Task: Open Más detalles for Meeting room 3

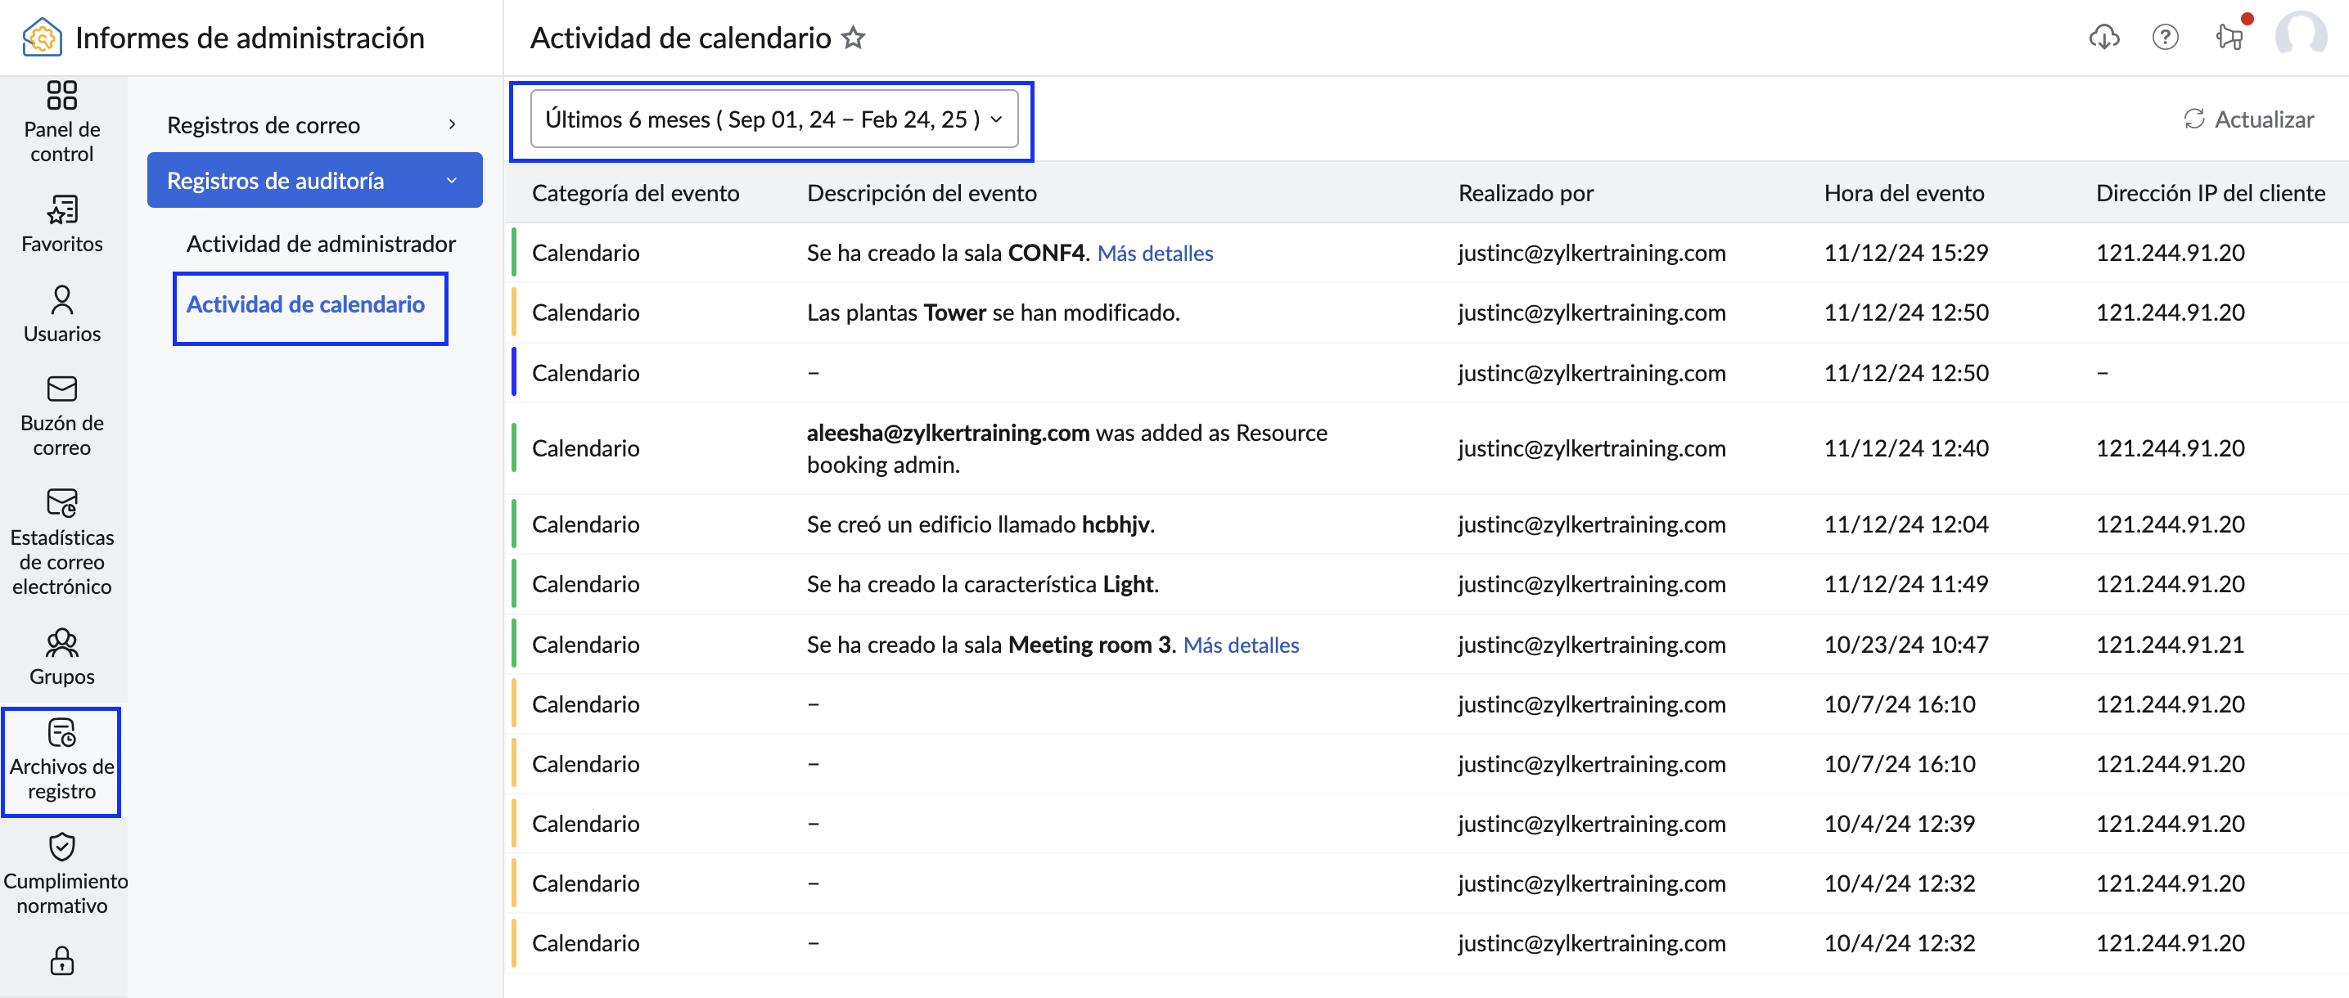Action: [1240, 645]
